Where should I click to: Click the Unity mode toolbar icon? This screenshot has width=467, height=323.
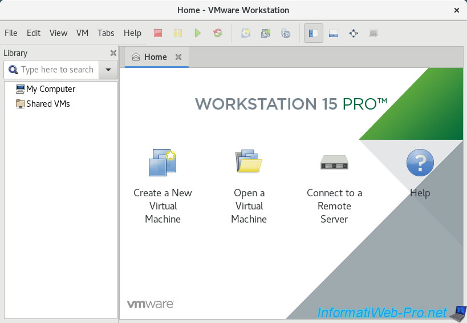(373, 33)
